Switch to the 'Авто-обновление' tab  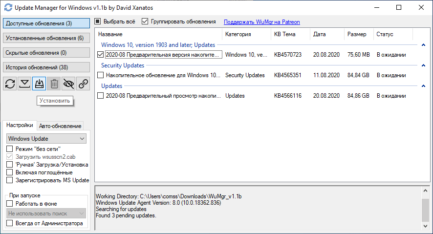(x=60, y=126)
